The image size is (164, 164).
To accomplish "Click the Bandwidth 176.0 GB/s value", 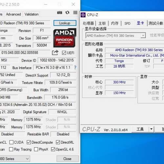I will tap(60, 97).
